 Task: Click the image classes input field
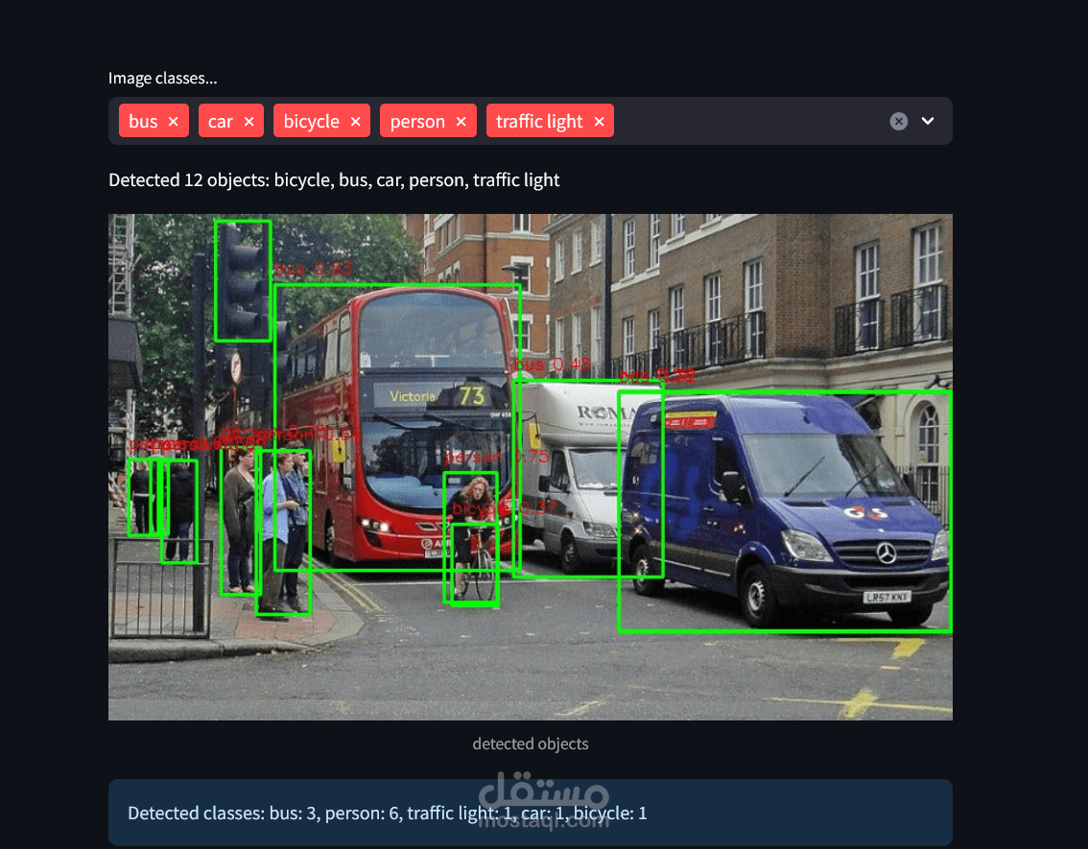pos(748,121)
